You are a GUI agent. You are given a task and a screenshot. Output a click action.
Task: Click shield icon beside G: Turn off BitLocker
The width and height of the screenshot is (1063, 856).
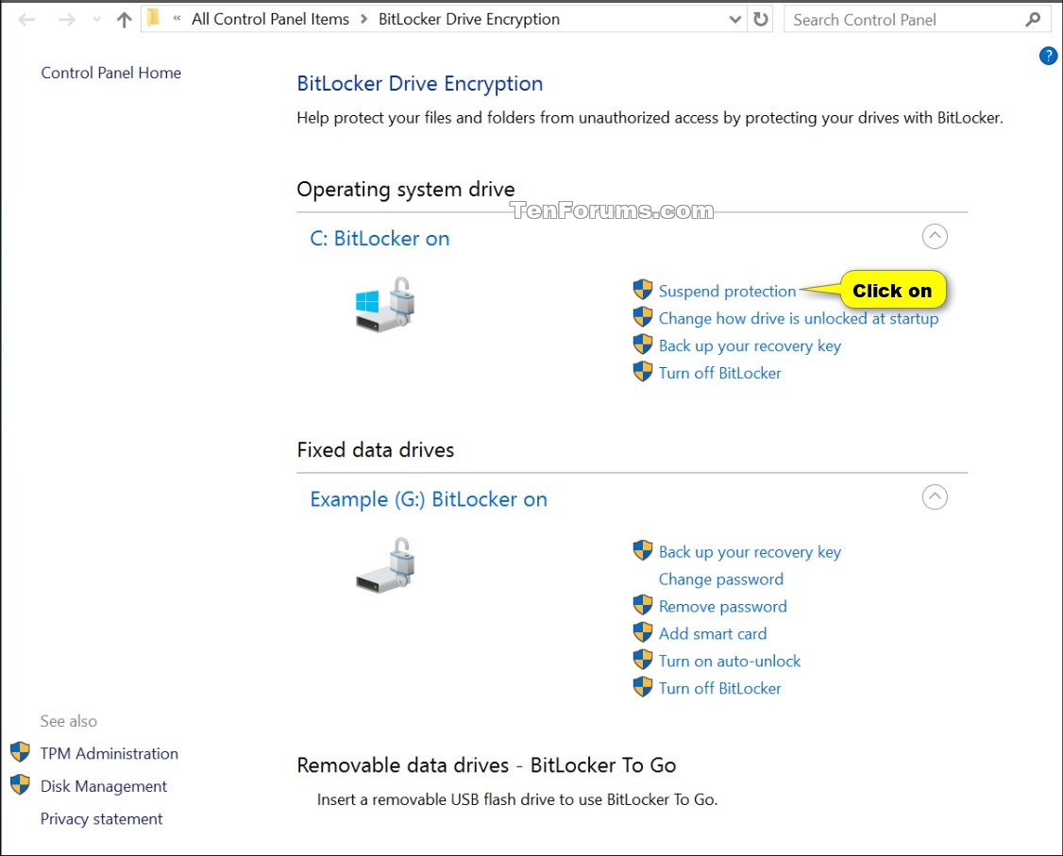[643, 686]
